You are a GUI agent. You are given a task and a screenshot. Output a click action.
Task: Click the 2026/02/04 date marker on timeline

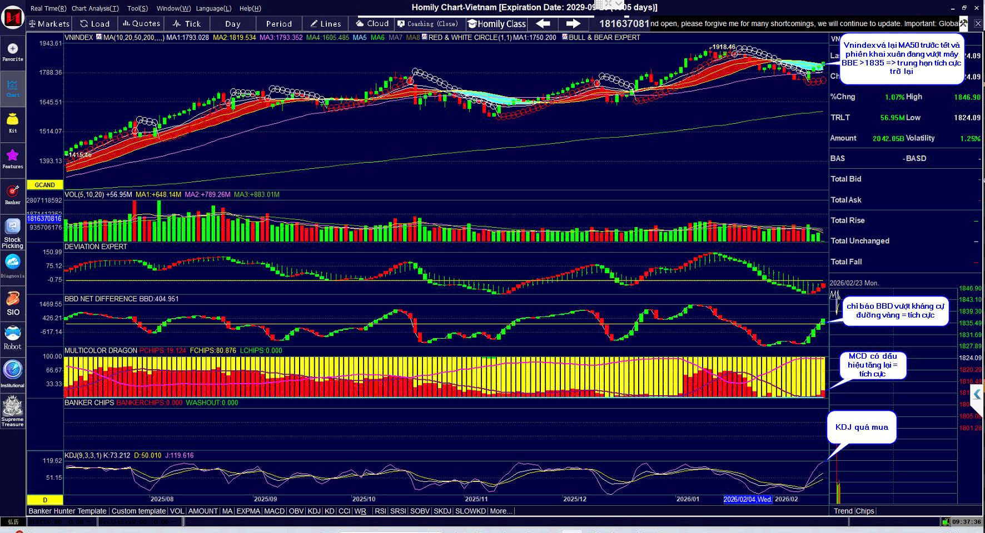tap(748, 499)
